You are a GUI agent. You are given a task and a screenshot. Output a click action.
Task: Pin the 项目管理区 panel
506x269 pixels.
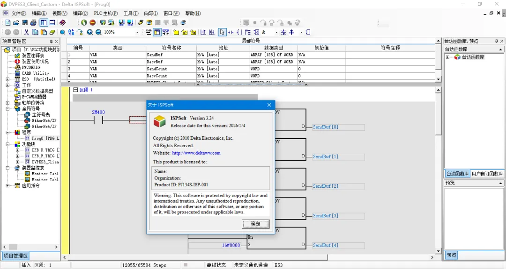[x=51, y=41]
